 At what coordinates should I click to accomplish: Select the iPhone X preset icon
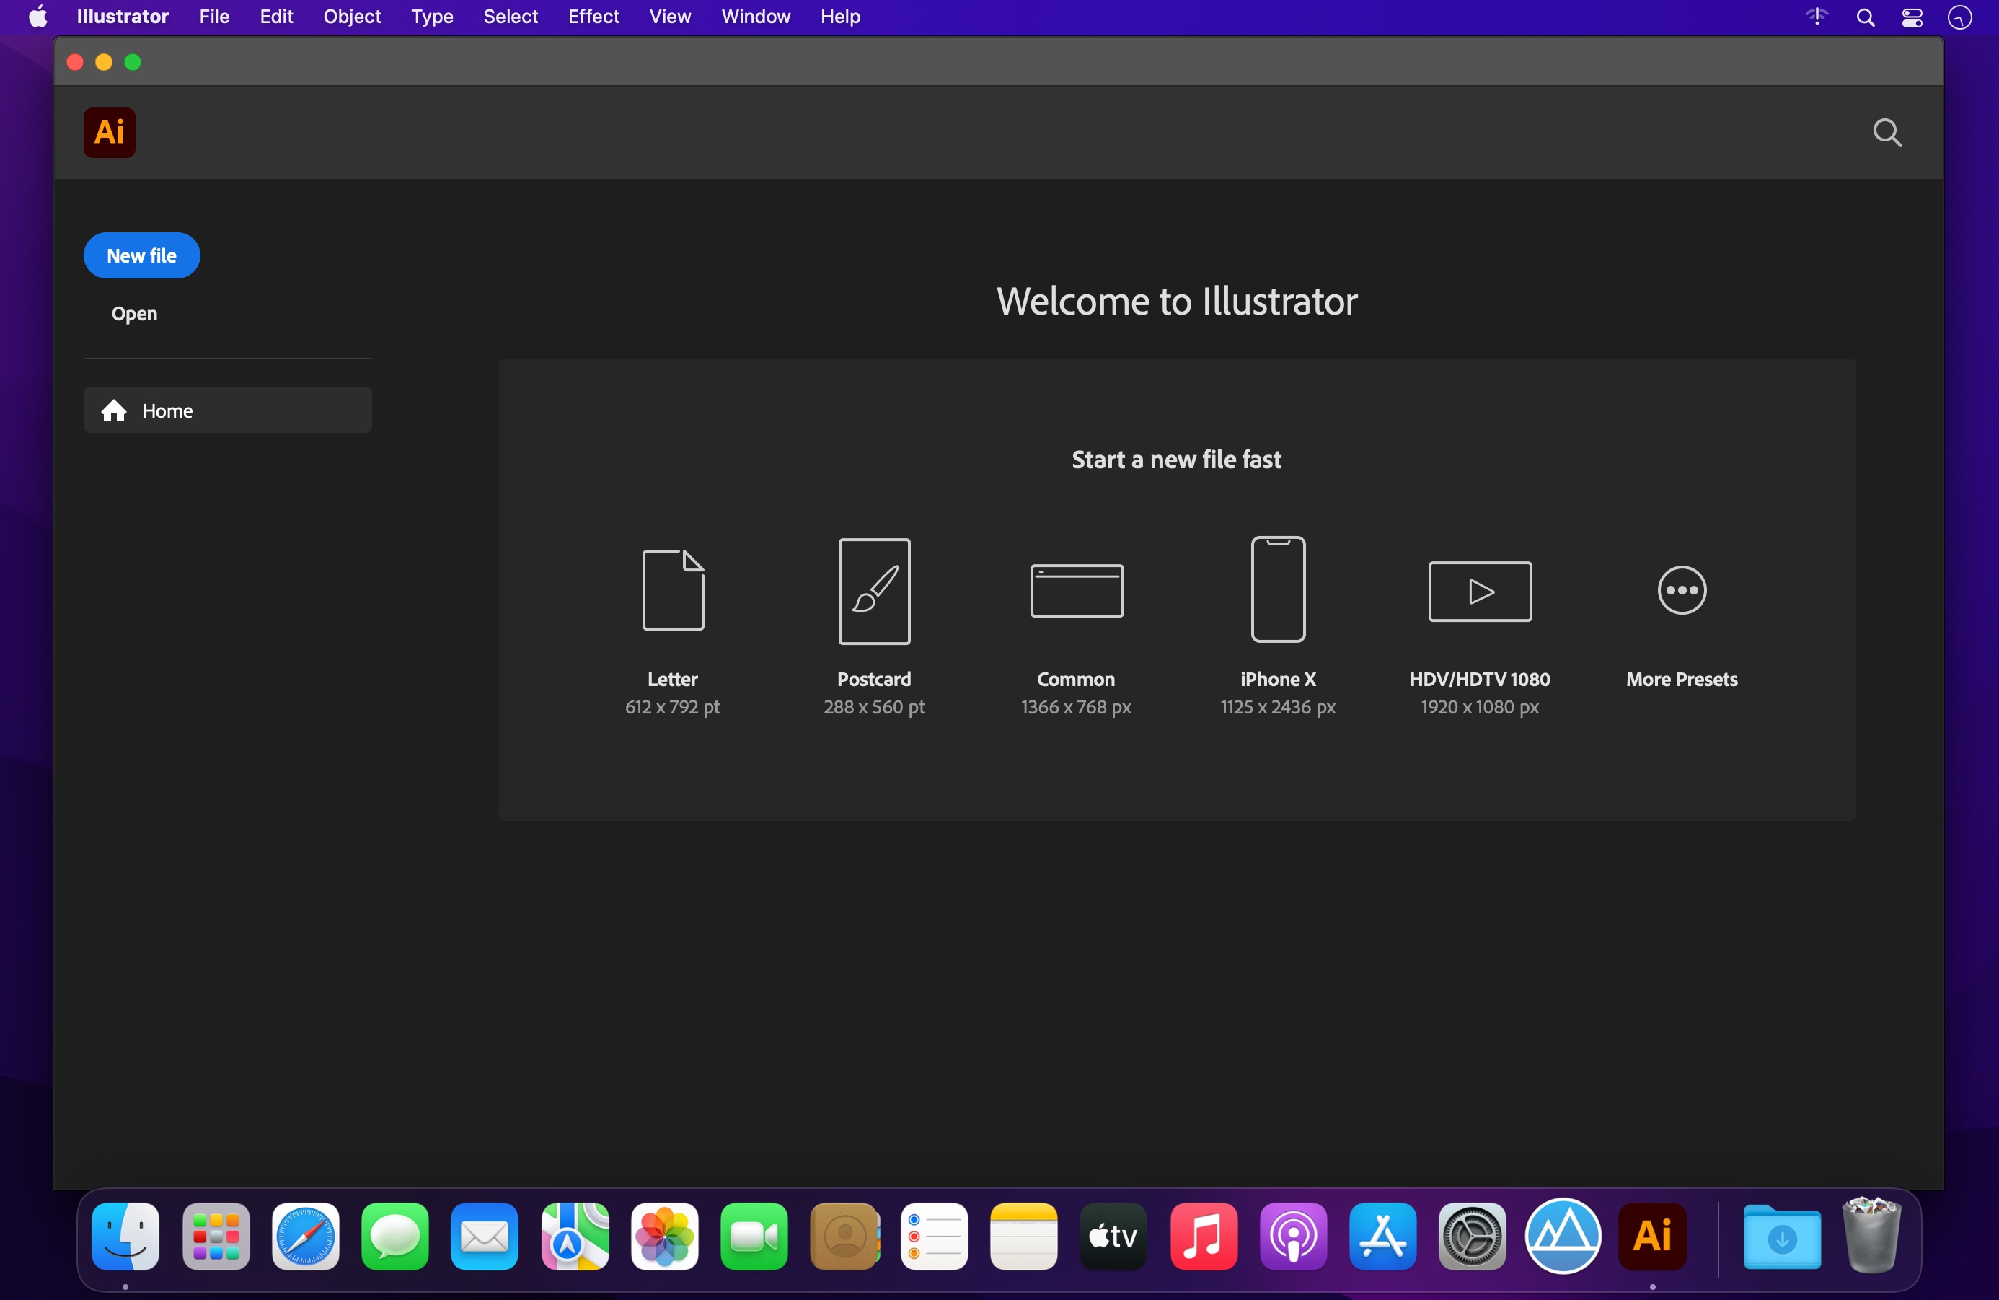(x=1278, y=589)
